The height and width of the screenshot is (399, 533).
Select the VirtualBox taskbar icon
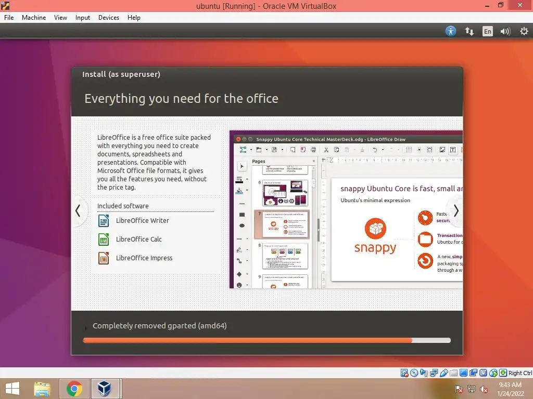pos(104,389)
